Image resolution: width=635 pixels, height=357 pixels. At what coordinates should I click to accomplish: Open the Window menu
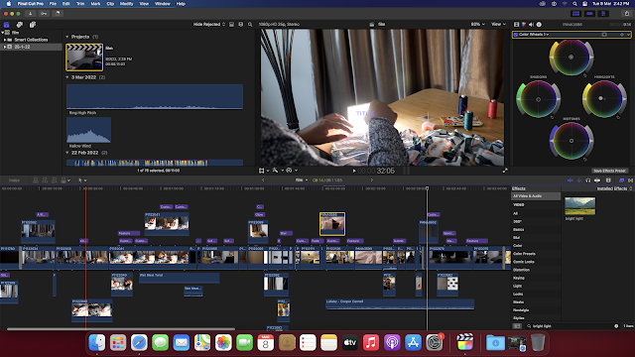pyautogui.click(x=163, y=4)
